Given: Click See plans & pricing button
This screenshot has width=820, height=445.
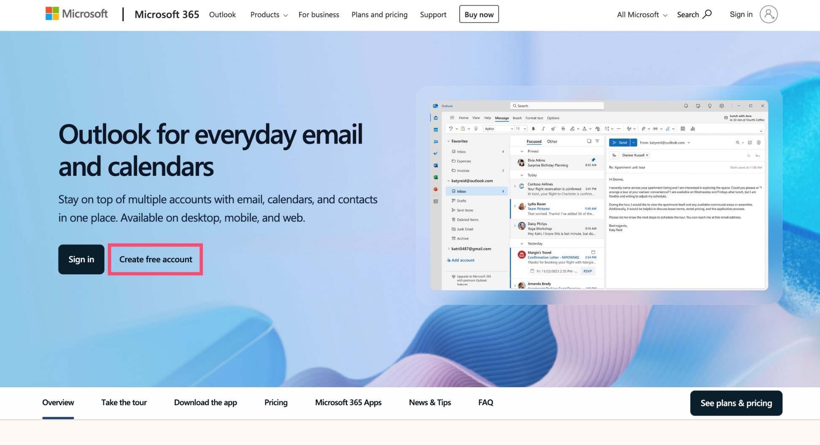Looking at the screenshot, I should point(736,403).
